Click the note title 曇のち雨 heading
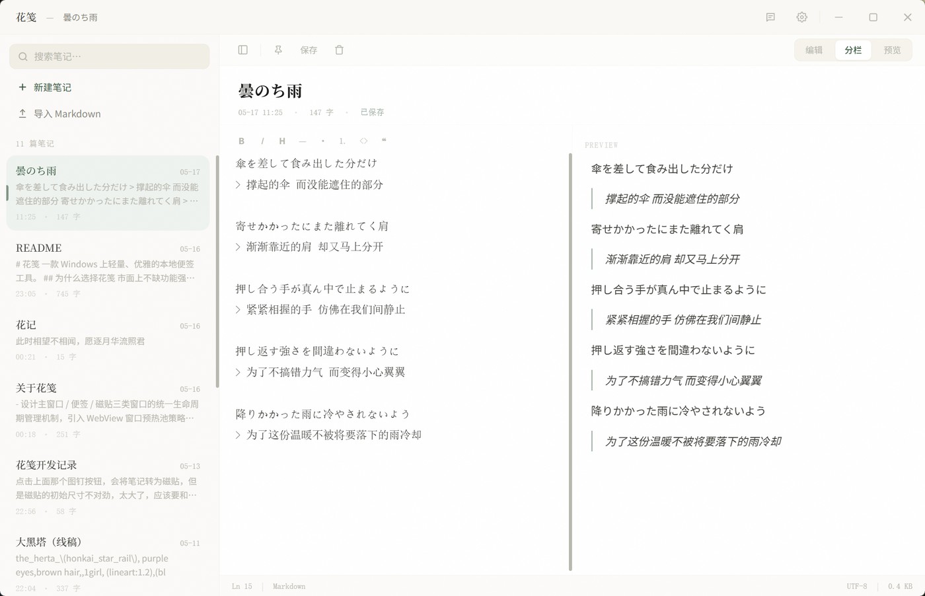 tap(270, 91)
